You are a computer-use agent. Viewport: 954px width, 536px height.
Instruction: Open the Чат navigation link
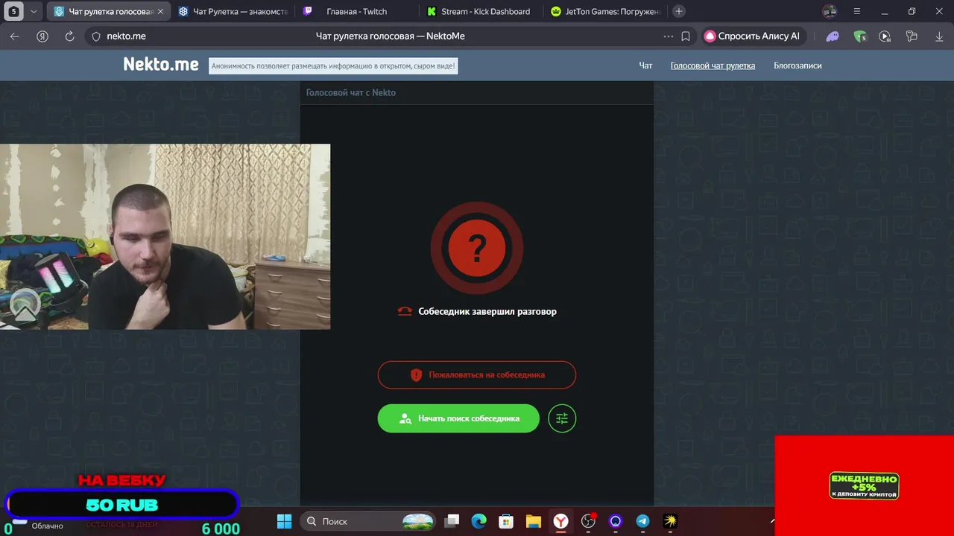[645, 66]
